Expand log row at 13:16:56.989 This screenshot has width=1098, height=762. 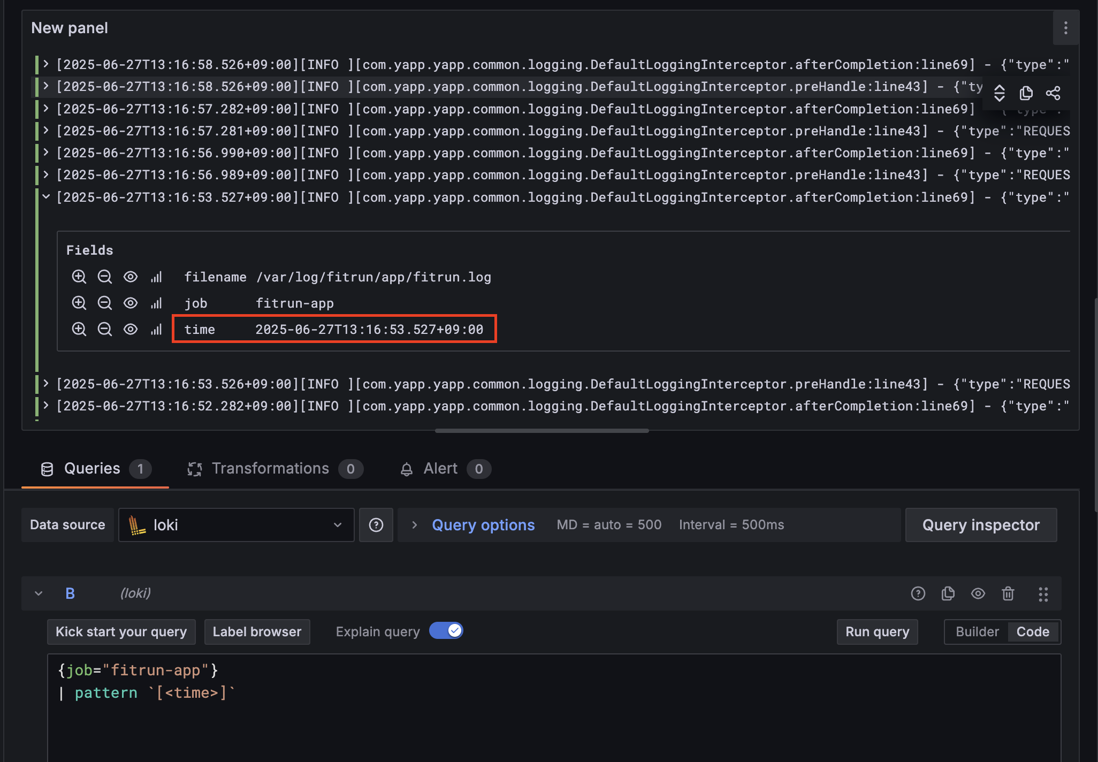[46, 174]
